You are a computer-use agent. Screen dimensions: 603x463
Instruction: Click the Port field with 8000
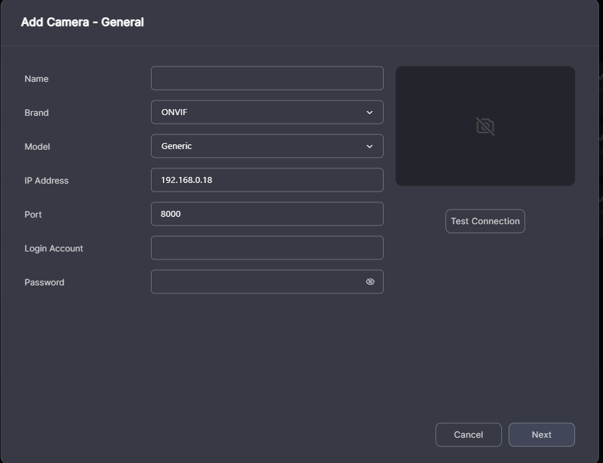(x=267, y=214)
